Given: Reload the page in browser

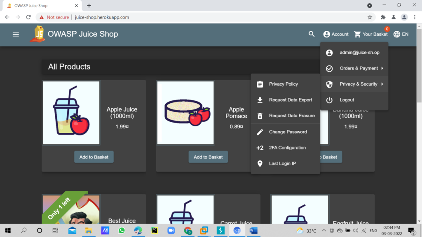Looking at the screenshot, I should pyautogui.click(x=28, y=17).
